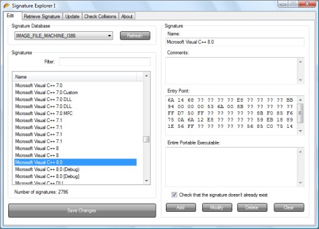Select Microsoft Visual C++ 7.0 Custom
The height and width of the screenshot is (229, 319).
coord(75,92)
